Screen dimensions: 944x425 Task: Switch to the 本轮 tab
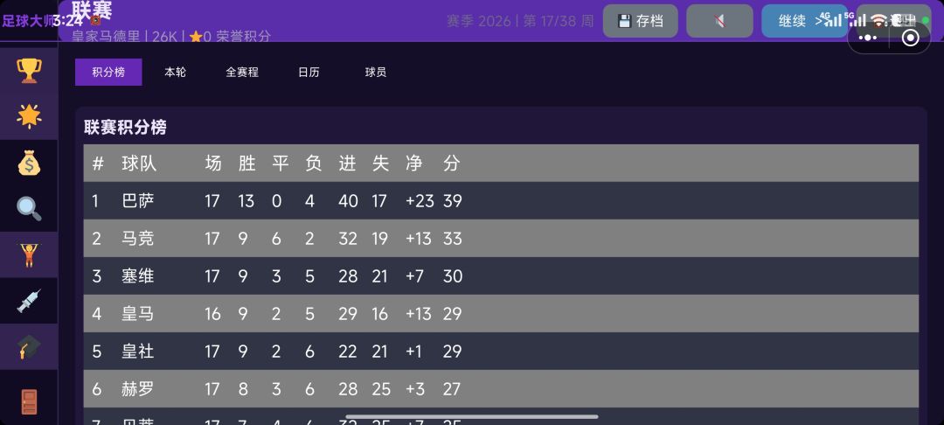pyautogui.click(x=175, y=72)
